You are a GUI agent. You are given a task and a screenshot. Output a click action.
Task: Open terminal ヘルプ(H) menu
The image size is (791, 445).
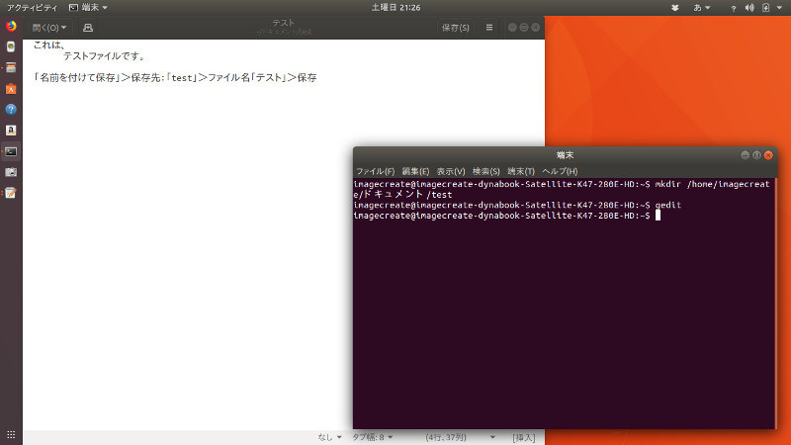pyautogui.click(x=560, y=171)
